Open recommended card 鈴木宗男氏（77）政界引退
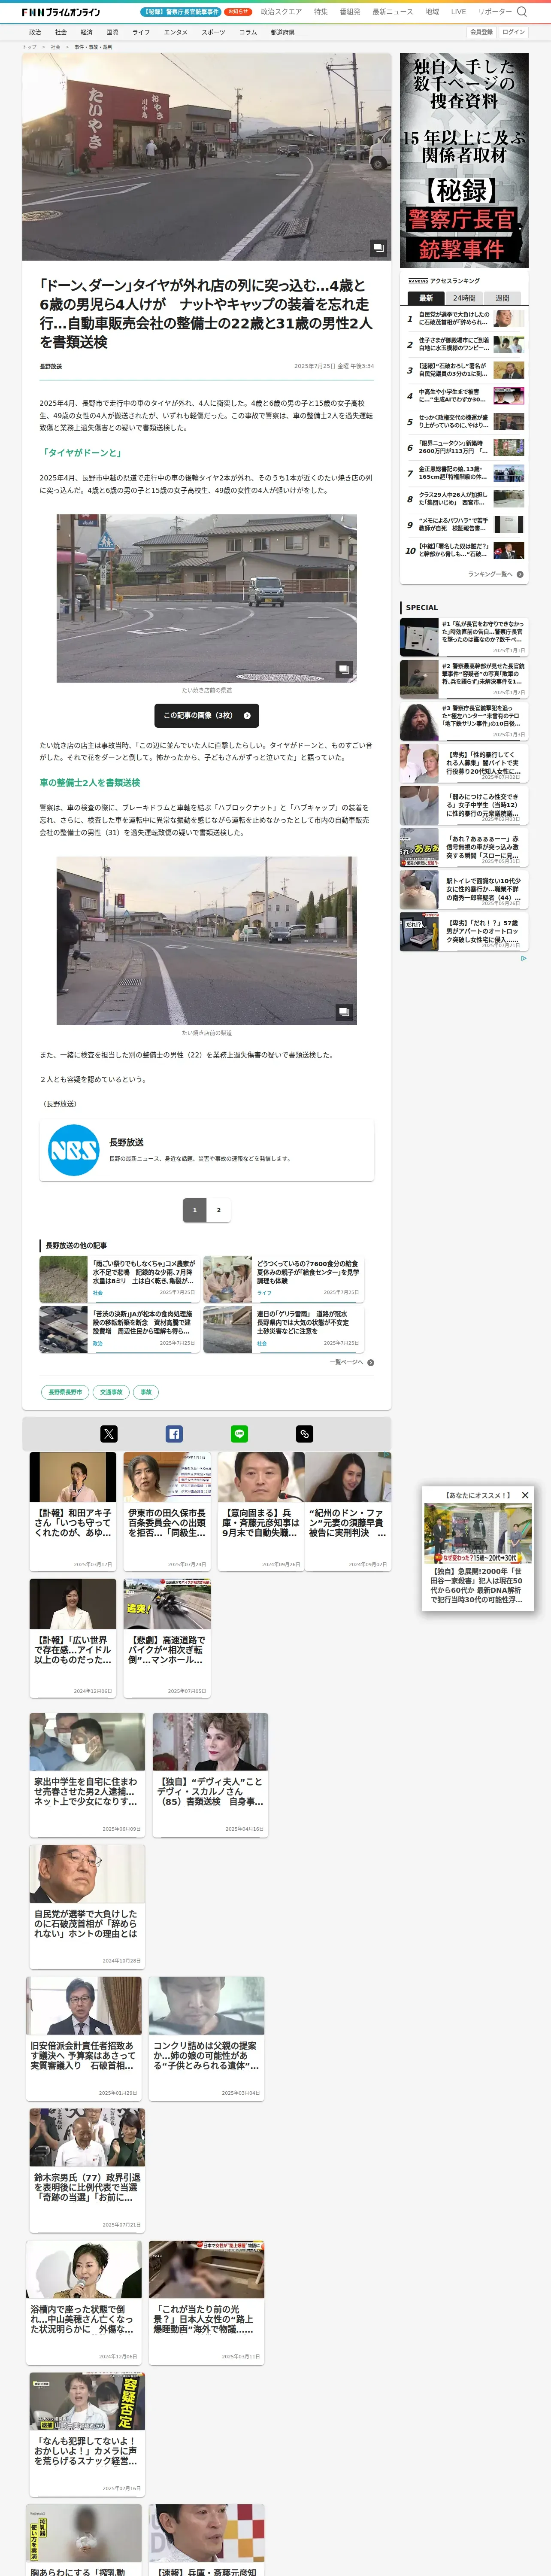 (x=87, y=2170)
